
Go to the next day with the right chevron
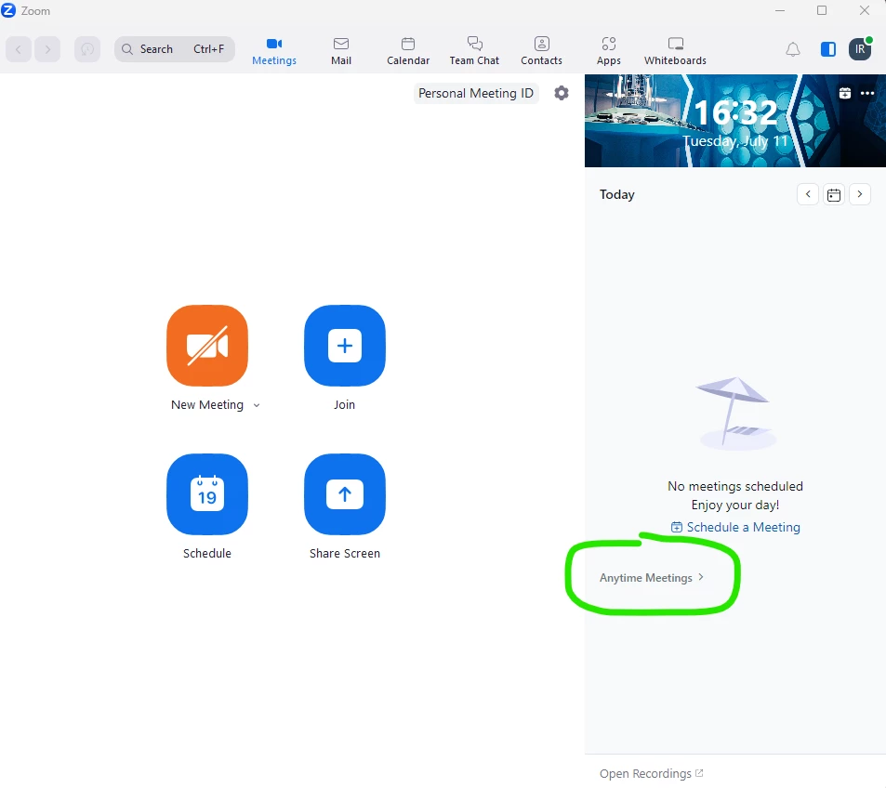pyautogui.click(x=860, y=194)
